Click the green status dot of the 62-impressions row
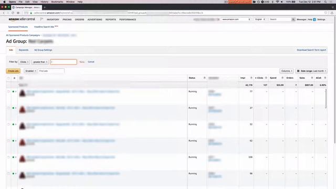This screenshot has height=189, width=336. (x=13, y=141)
